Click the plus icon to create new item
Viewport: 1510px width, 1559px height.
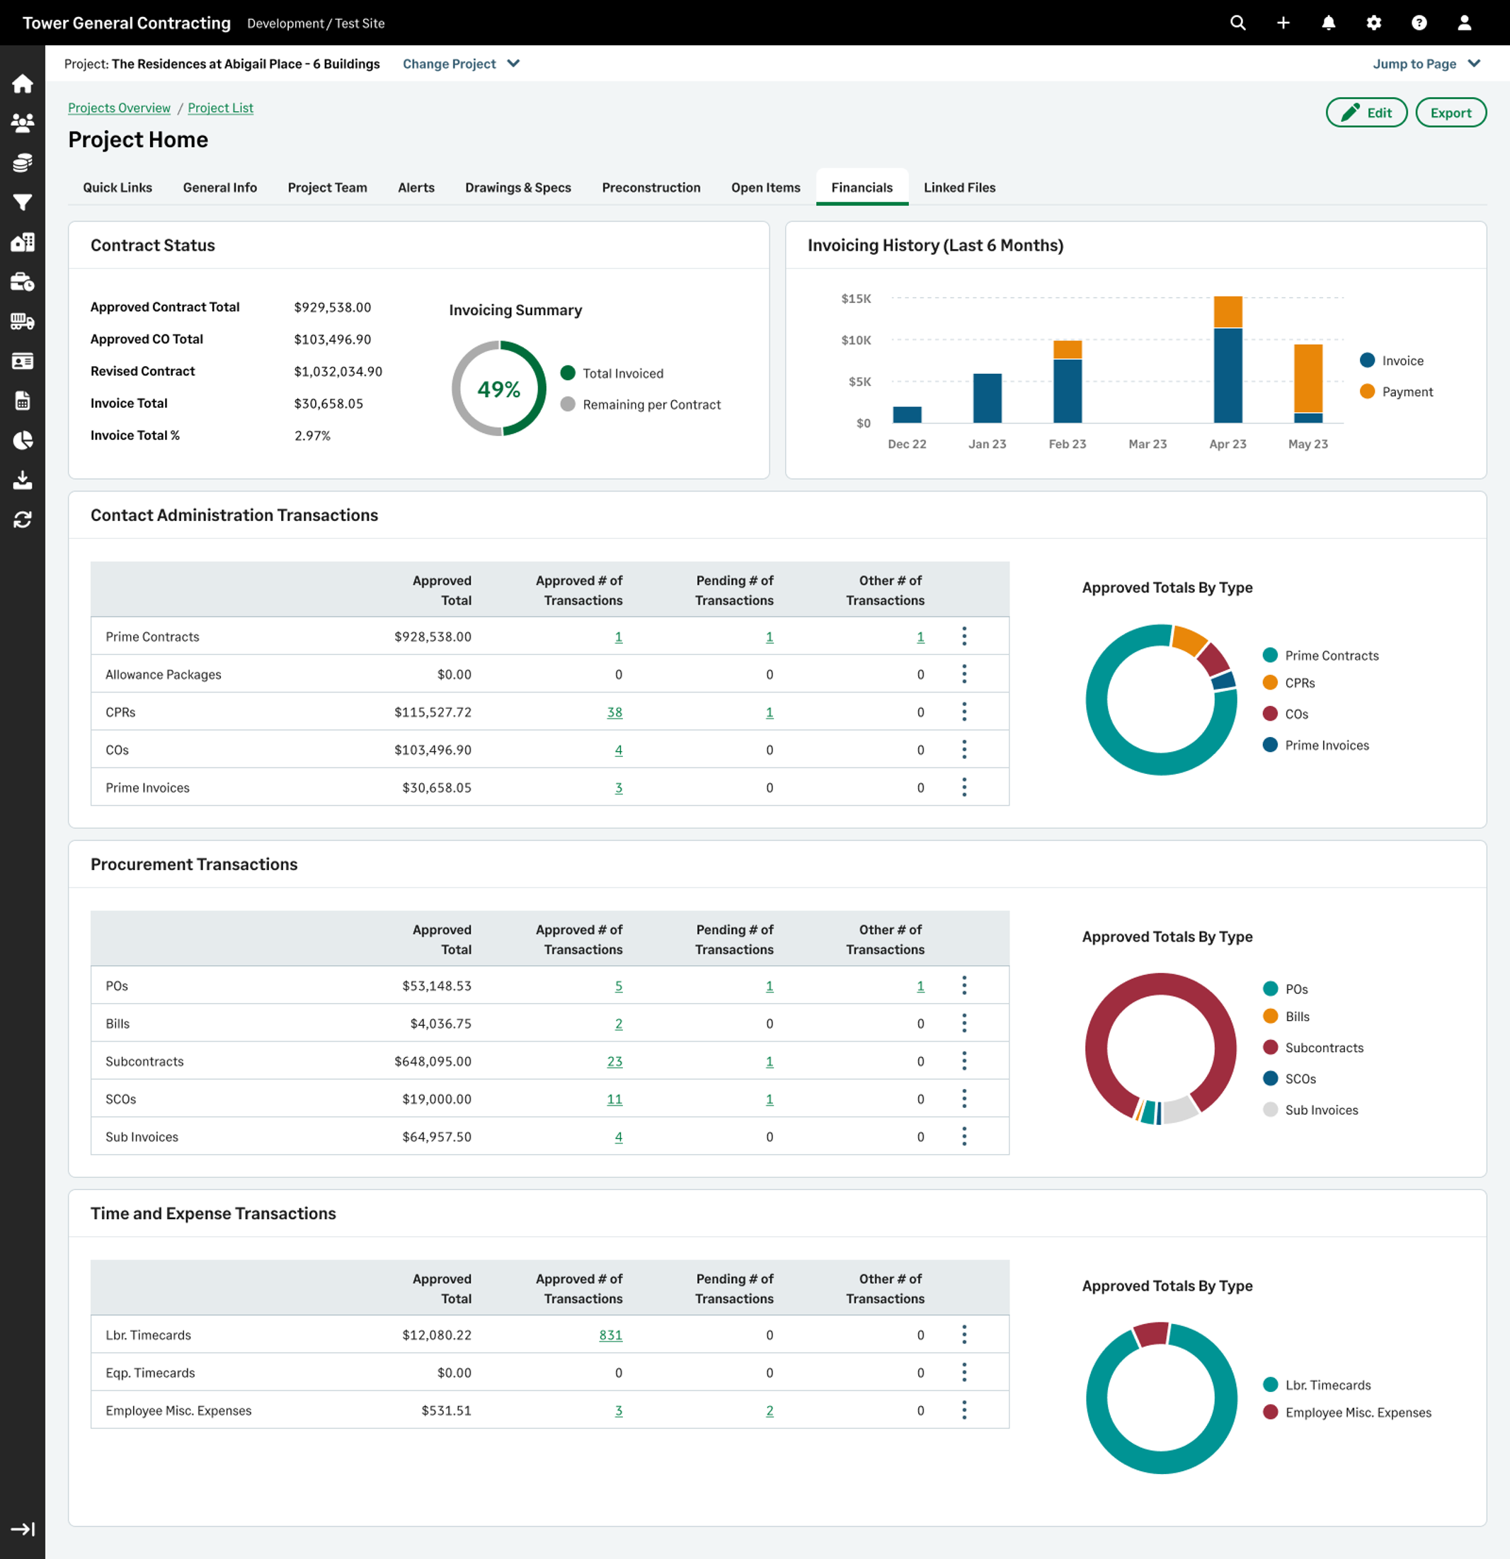pos(1283,22)
